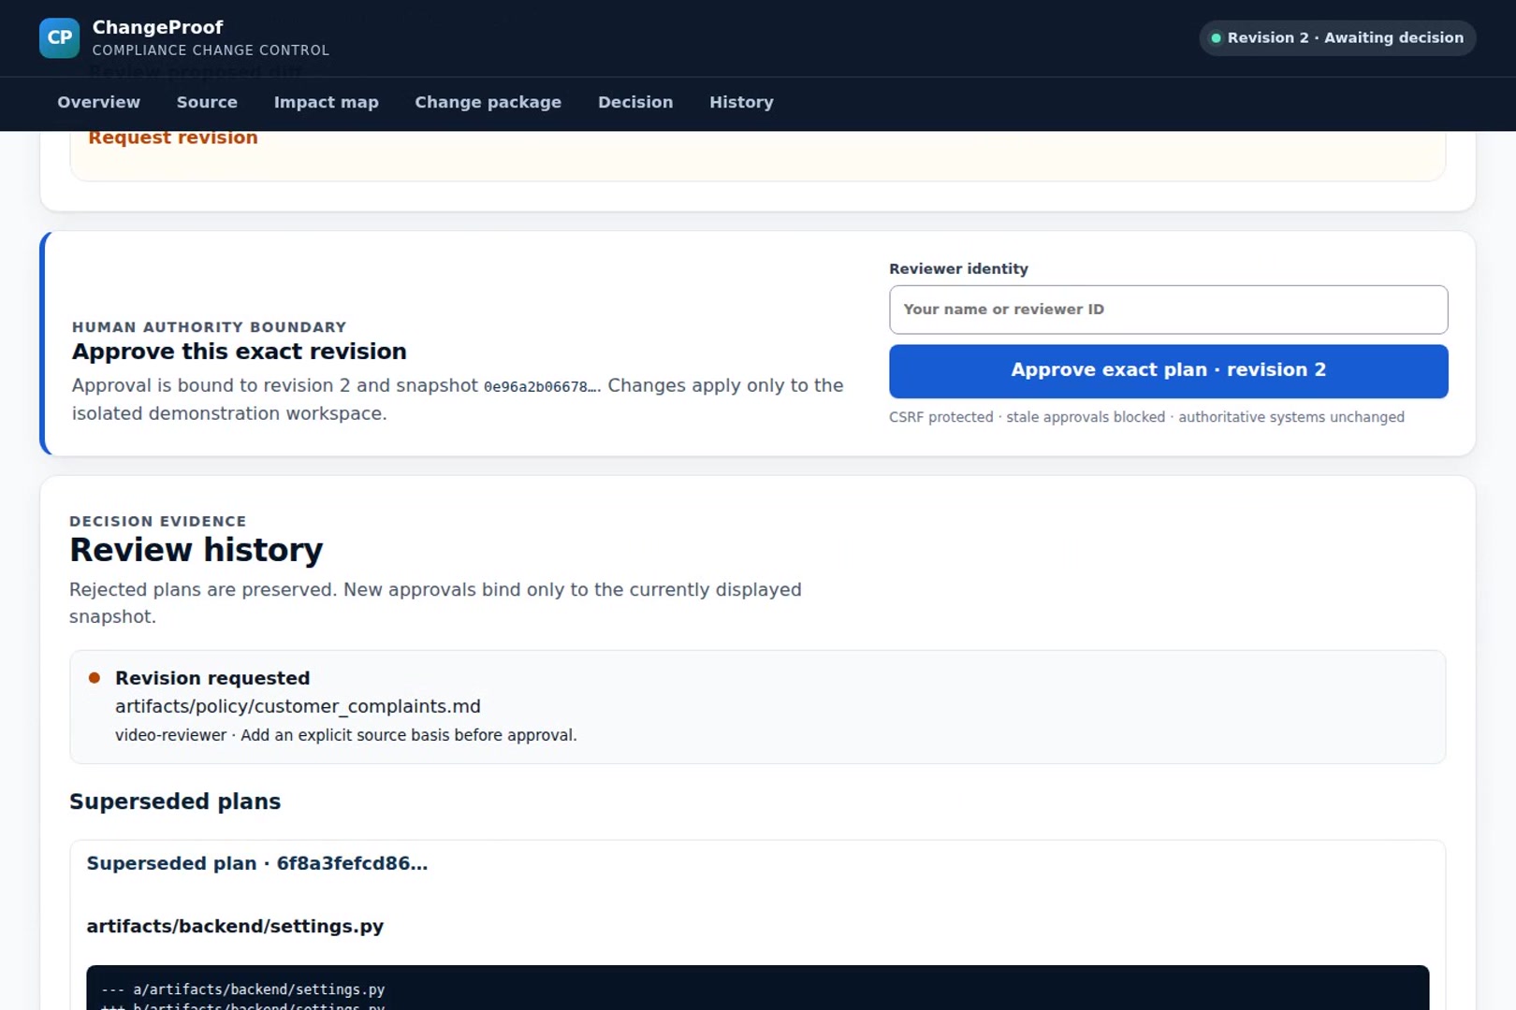
Task: Expand Superseded plan 6f8a3fefcd86 entry
Action: pyautogui.click(x=257, y=863)
